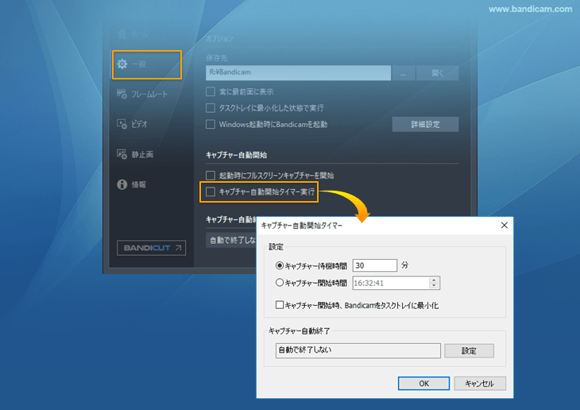Viewport: 580px width, 410px height.
Task: Click the home icon at top of sidebar
Action: tap(122, 34)
